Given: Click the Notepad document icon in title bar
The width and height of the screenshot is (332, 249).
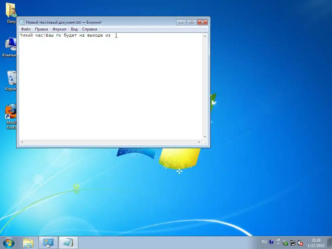Looking at the screenshot, I should click(x=22, y=22).
